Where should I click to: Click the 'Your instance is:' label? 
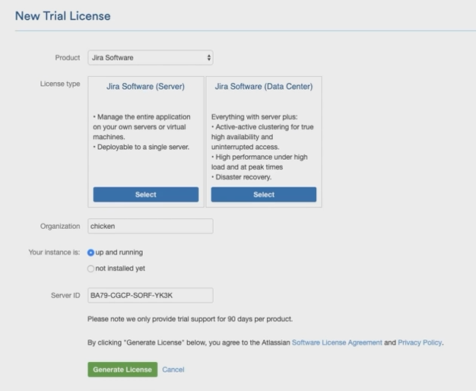[54, 253]
